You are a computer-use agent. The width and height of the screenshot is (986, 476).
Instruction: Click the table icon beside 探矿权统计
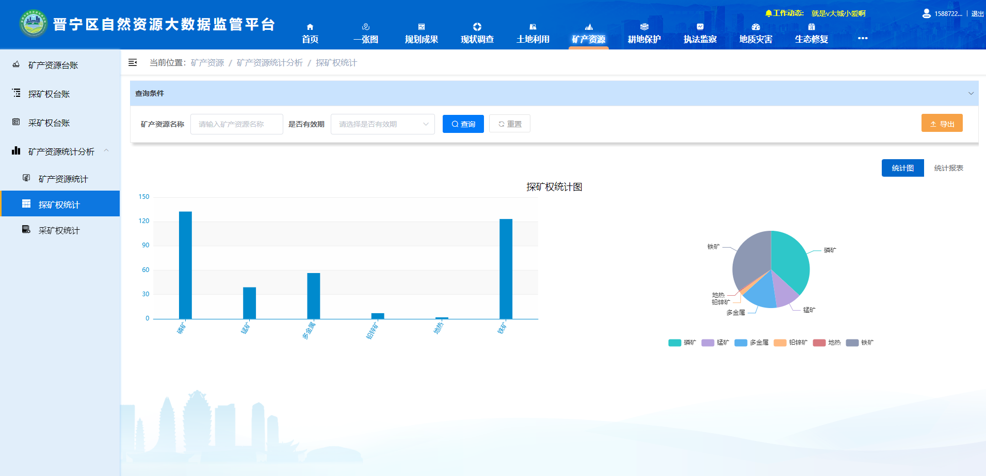26,204
